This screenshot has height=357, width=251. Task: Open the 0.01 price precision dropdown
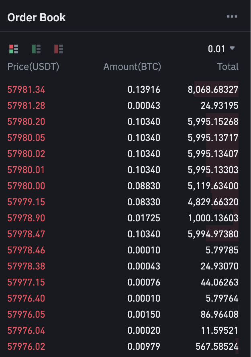click(217, 49)
